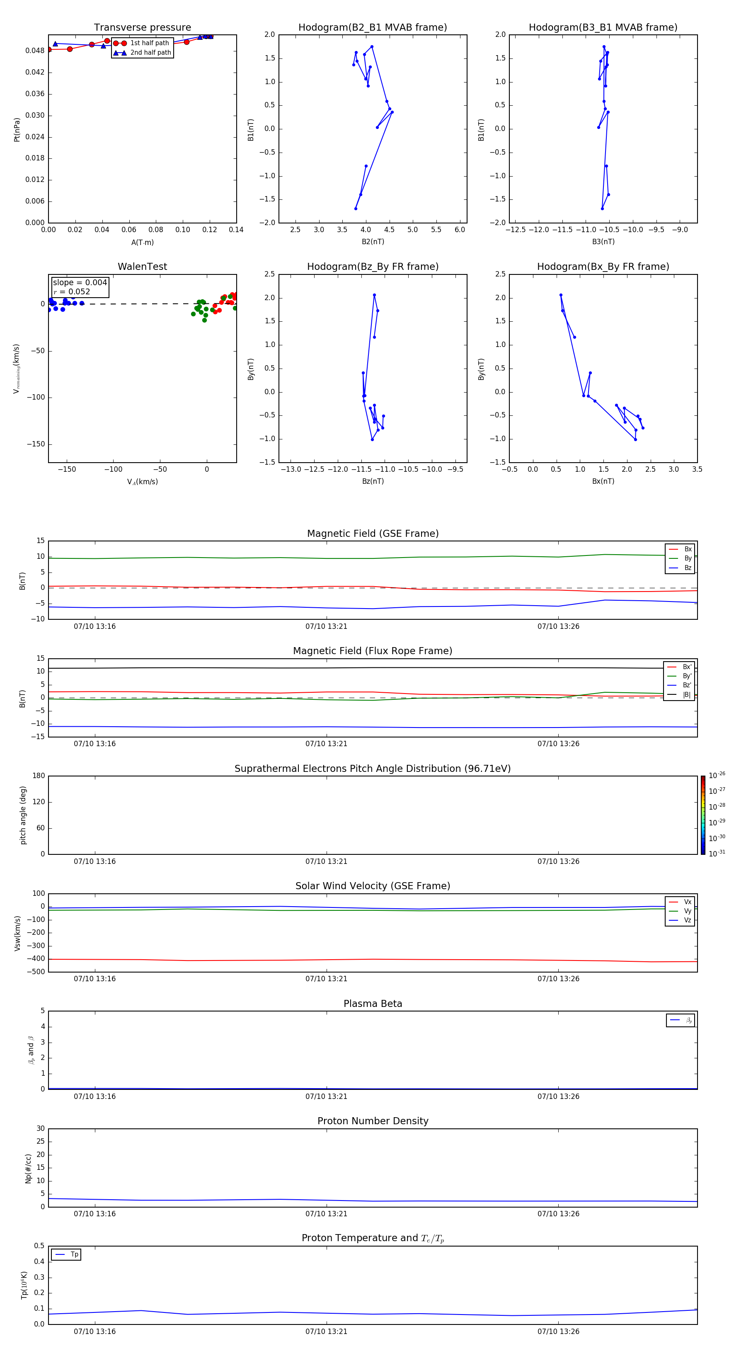This screenshot has width=746, height=1368.
Task: Click the "Solar Wind Velocity (GSE Frame)" title
Action: 373,886
